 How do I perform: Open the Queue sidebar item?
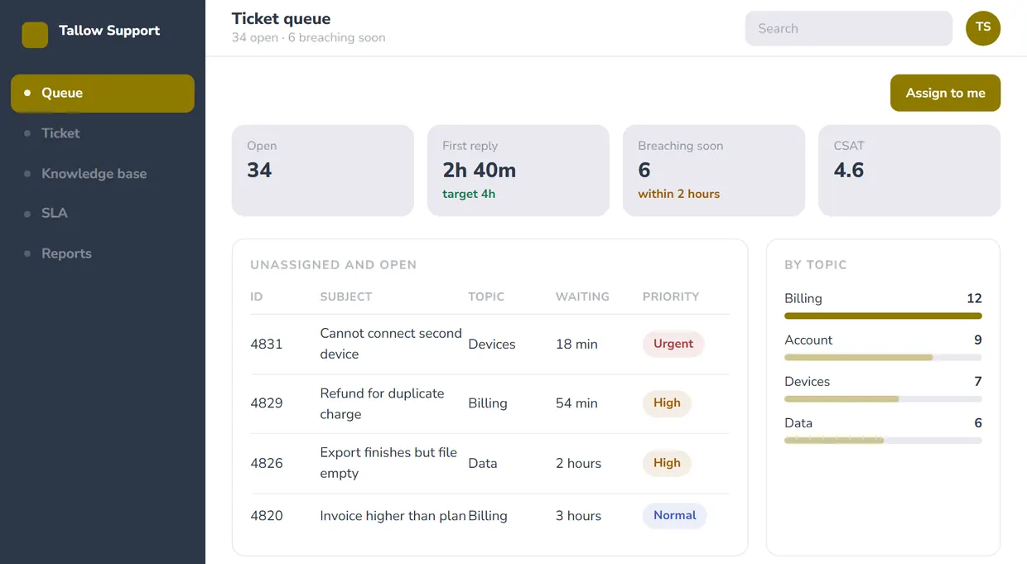coord(103,93)
